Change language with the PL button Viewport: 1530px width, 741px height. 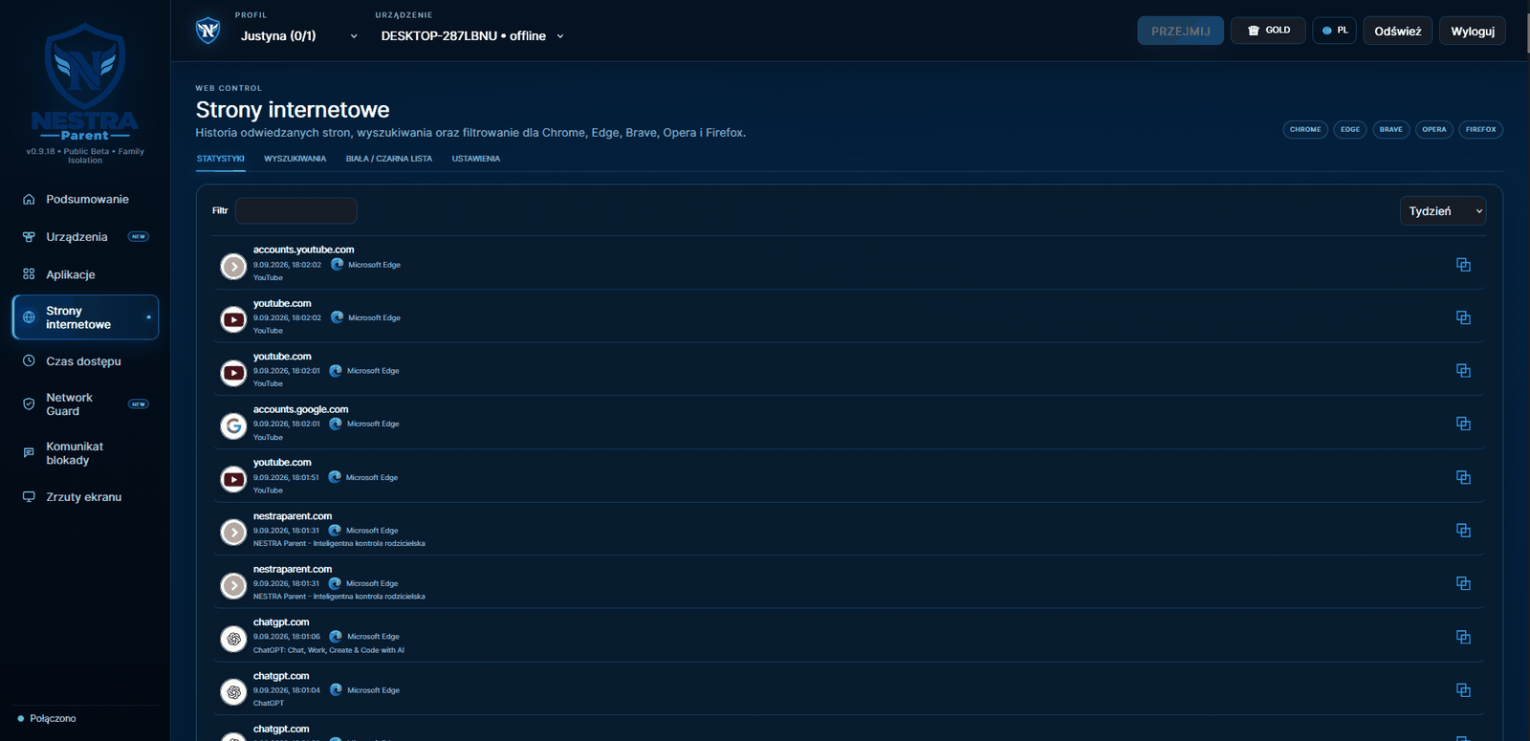1335,31
